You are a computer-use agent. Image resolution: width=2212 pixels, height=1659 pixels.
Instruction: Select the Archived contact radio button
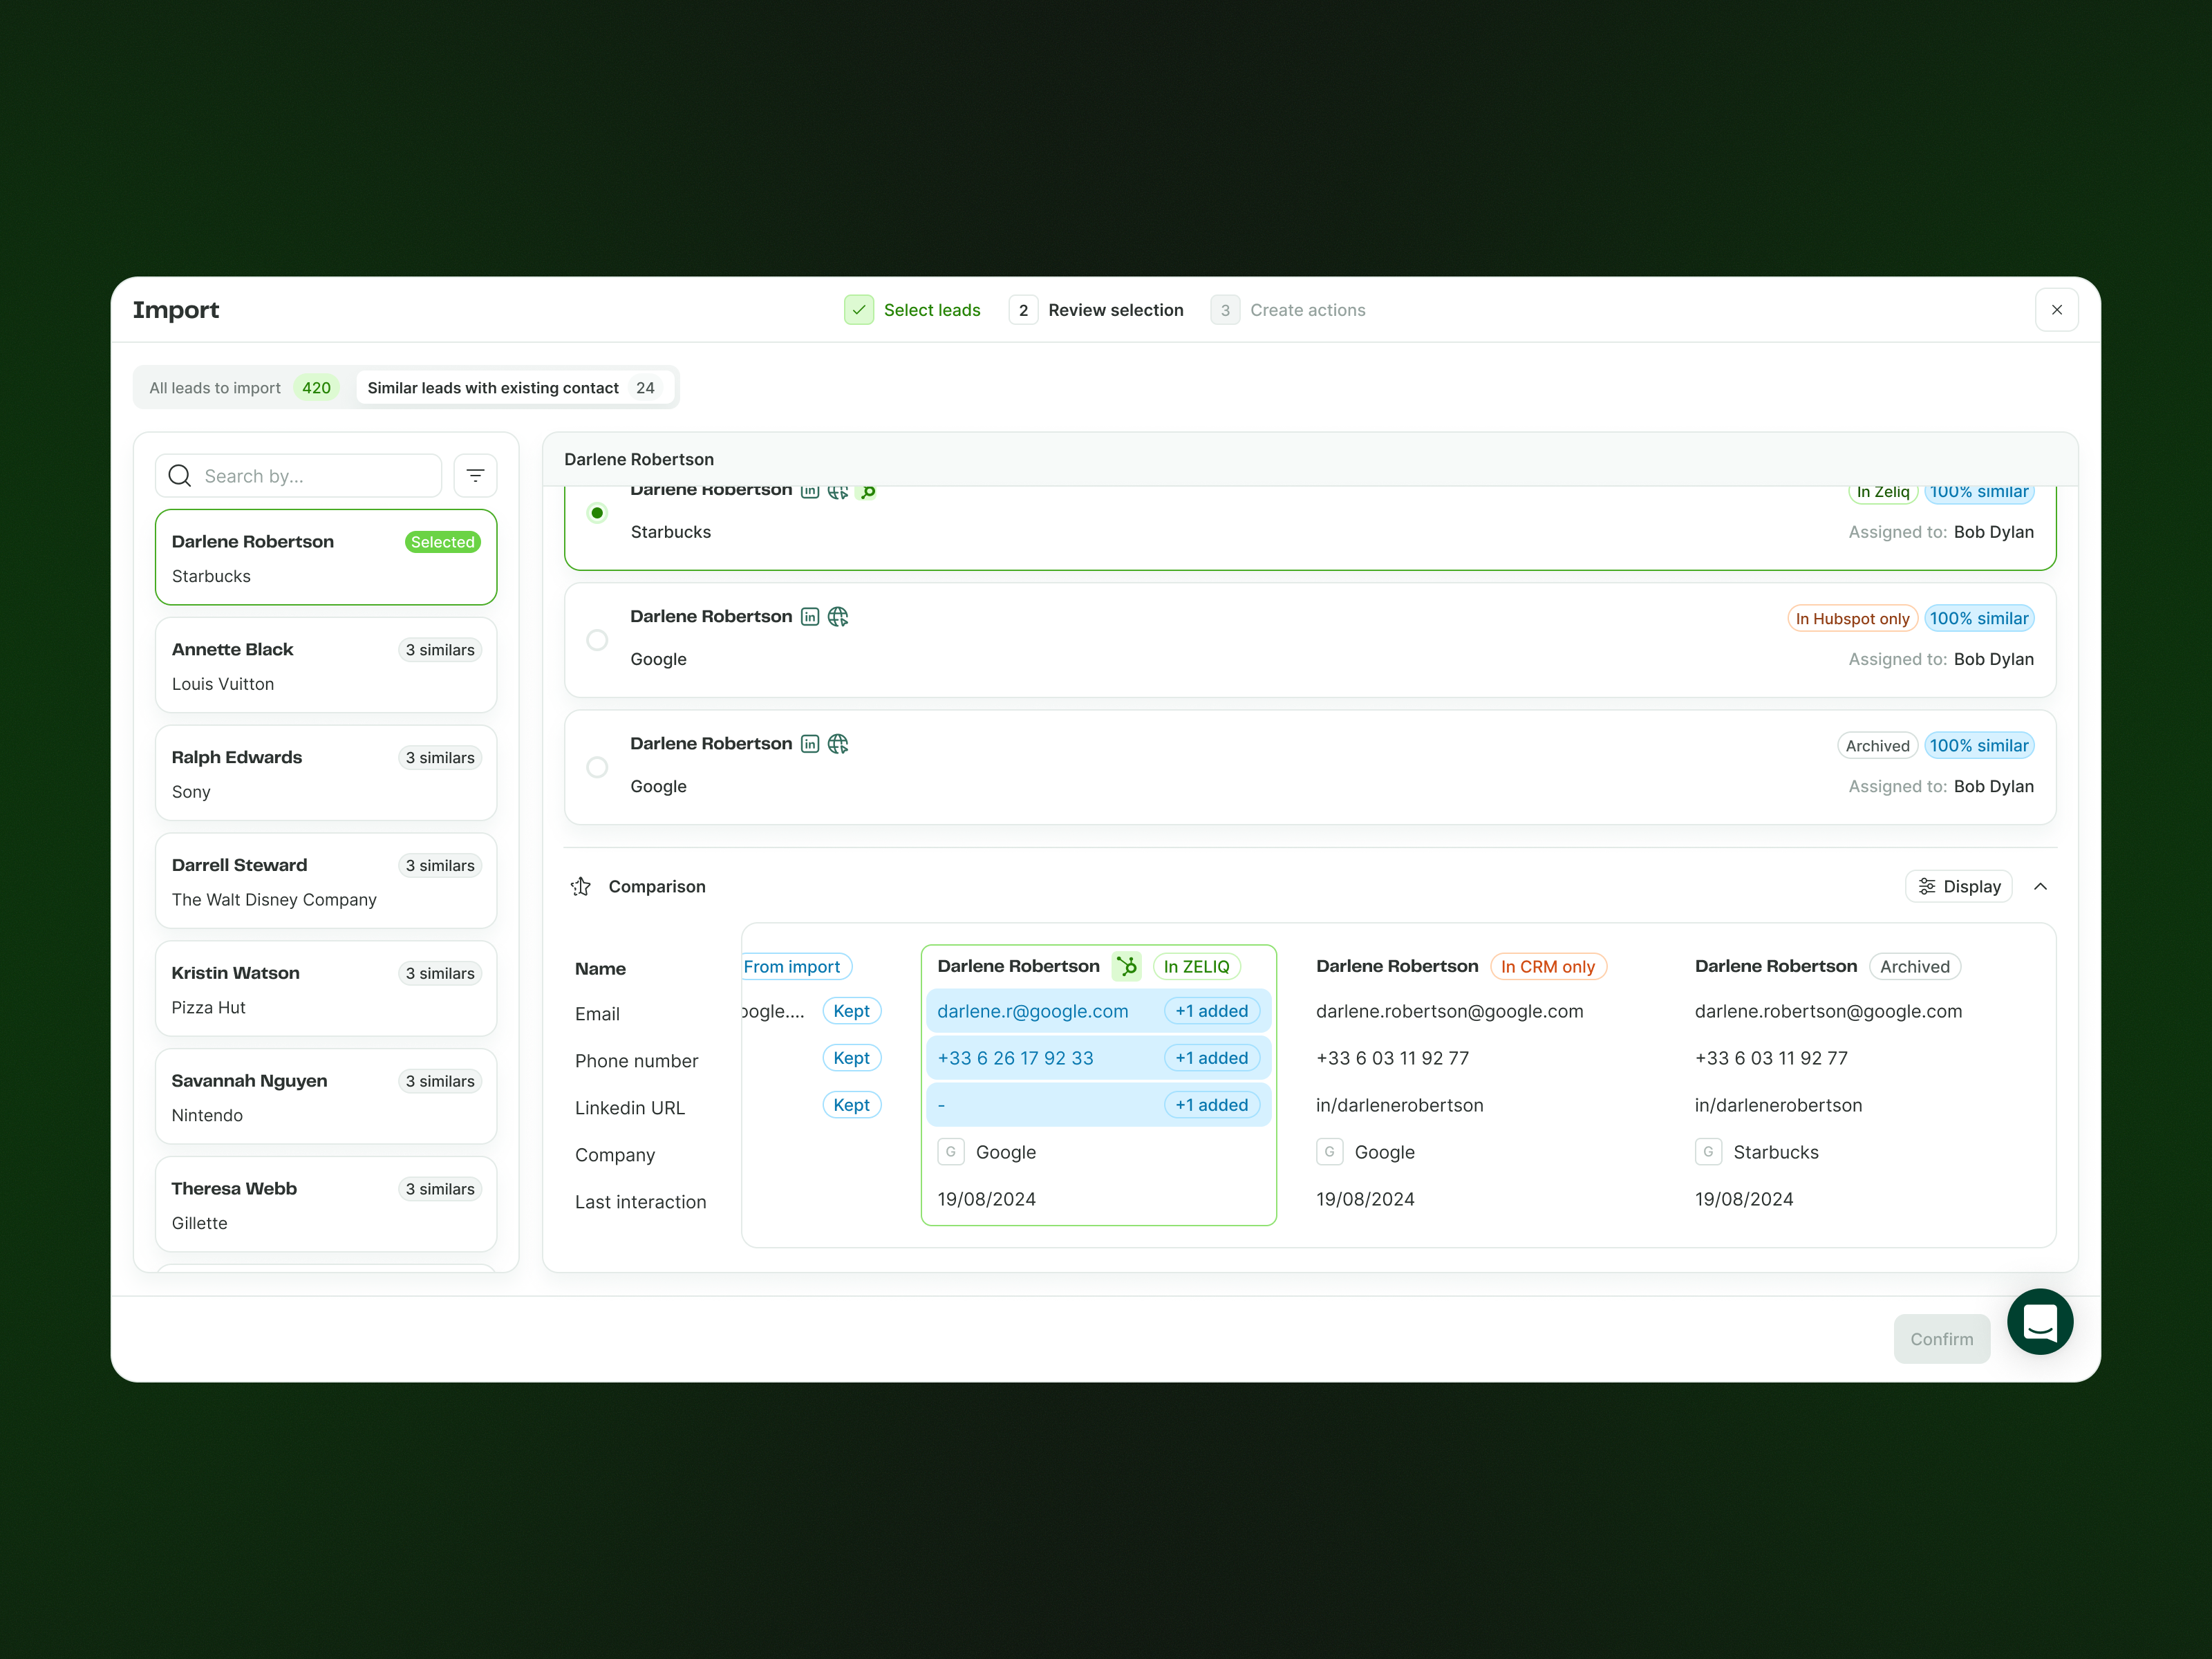(x=597, y=767)
